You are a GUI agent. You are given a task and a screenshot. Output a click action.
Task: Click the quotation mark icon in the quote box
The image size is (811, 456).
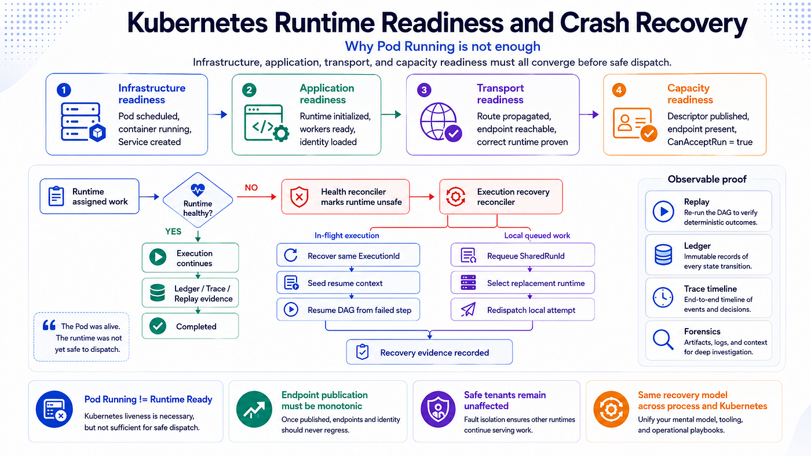(49, 325)
